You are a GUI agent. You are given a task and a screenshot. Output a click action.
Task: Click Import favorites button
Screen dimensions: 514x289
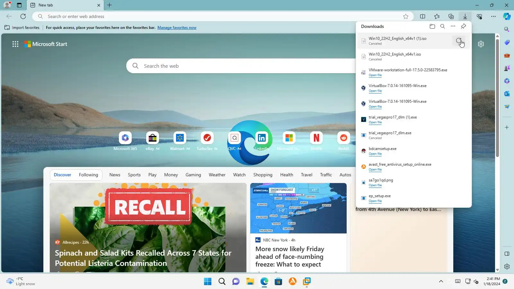[x=22, y=28]
